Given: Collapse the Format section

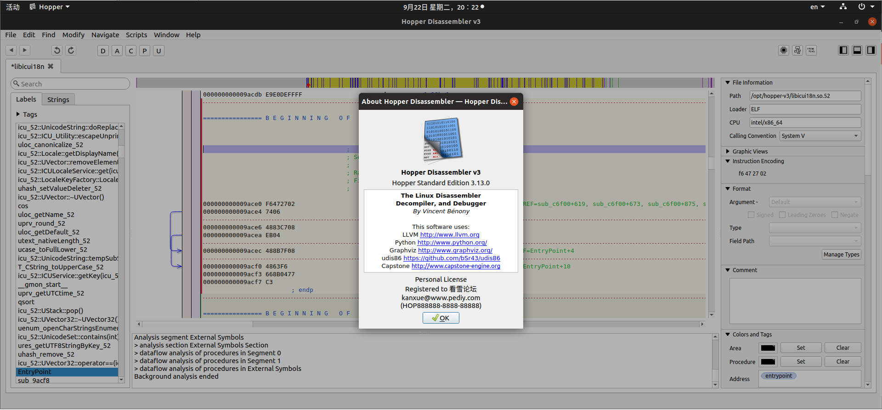Looking at the screenshot, I should click(728, 189).
